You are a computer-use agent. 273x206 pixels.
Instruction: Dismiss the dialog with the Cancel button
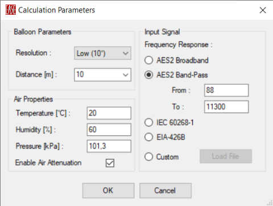(166, 191)
